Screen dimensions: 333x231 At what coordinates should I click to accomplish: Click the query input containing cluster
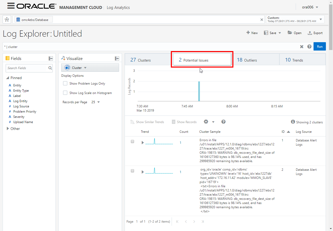point(151,47)
